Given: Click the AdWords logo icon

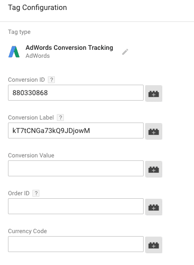Looking at the screenshot, I should pyautogui.click(x=14, y=52).
